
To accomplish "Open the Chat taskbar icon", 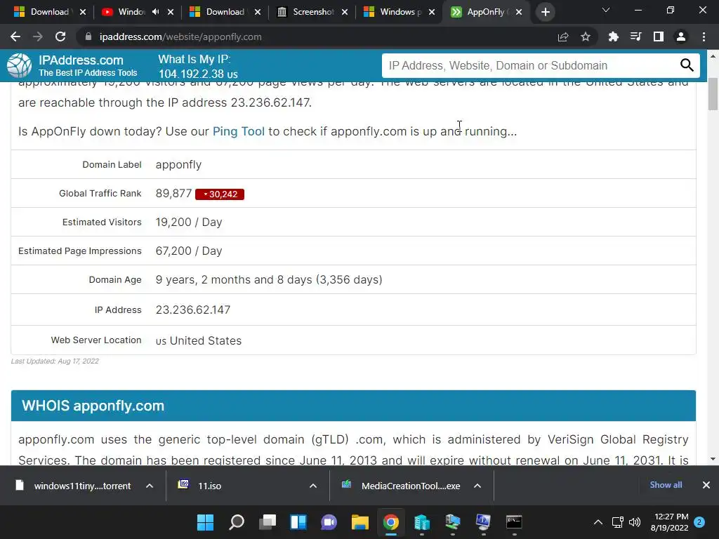I will point(329,522).
